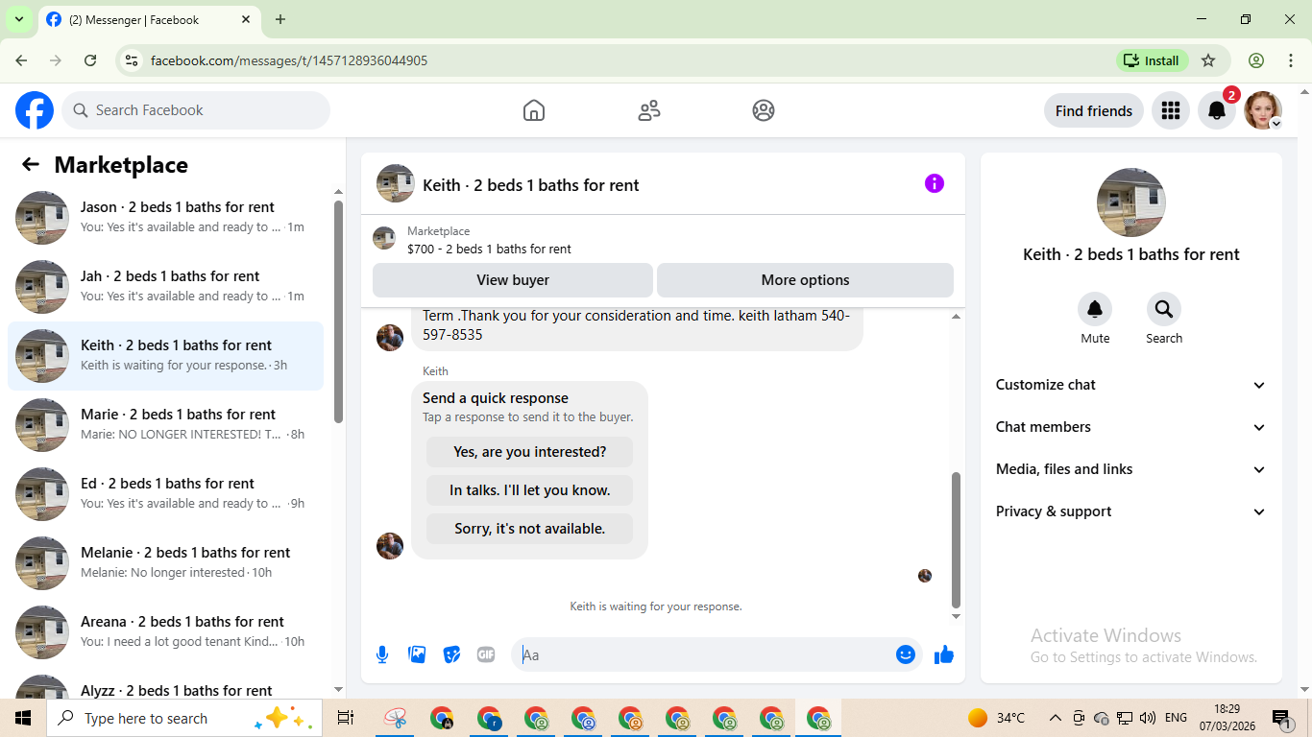The width and height of the screenshot is (1312, 737).
Task: Go back using the Marketplace arrow
Action: [x=31, y=164]
